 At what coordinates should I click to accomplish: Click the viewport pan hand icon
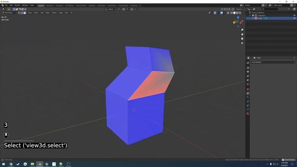tap(242, 34)
